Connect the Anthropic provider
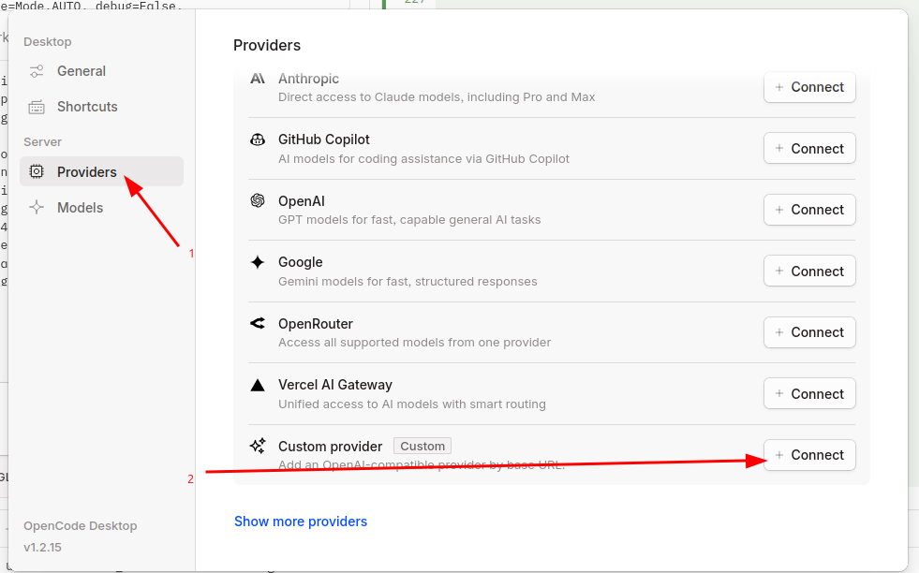 pos(809,87)
